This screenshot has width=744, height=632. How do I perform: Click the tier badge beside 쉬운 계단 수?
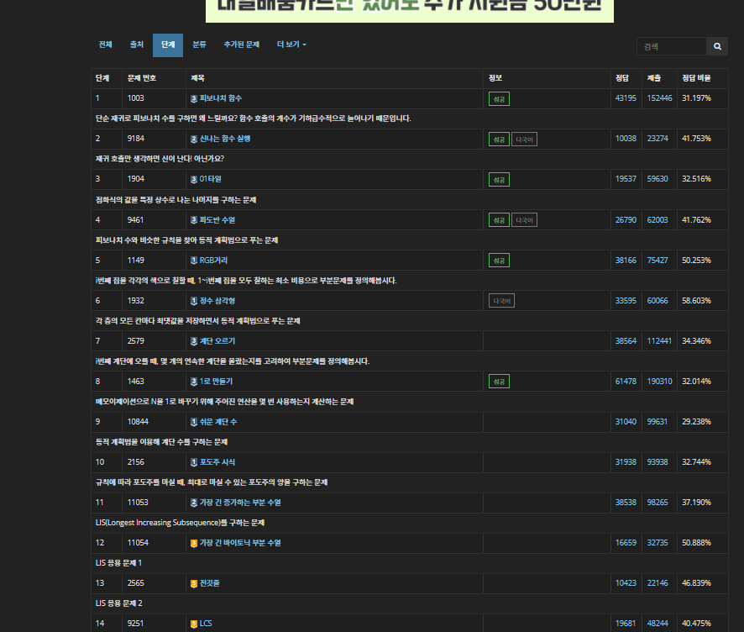(x=194, y=422)
